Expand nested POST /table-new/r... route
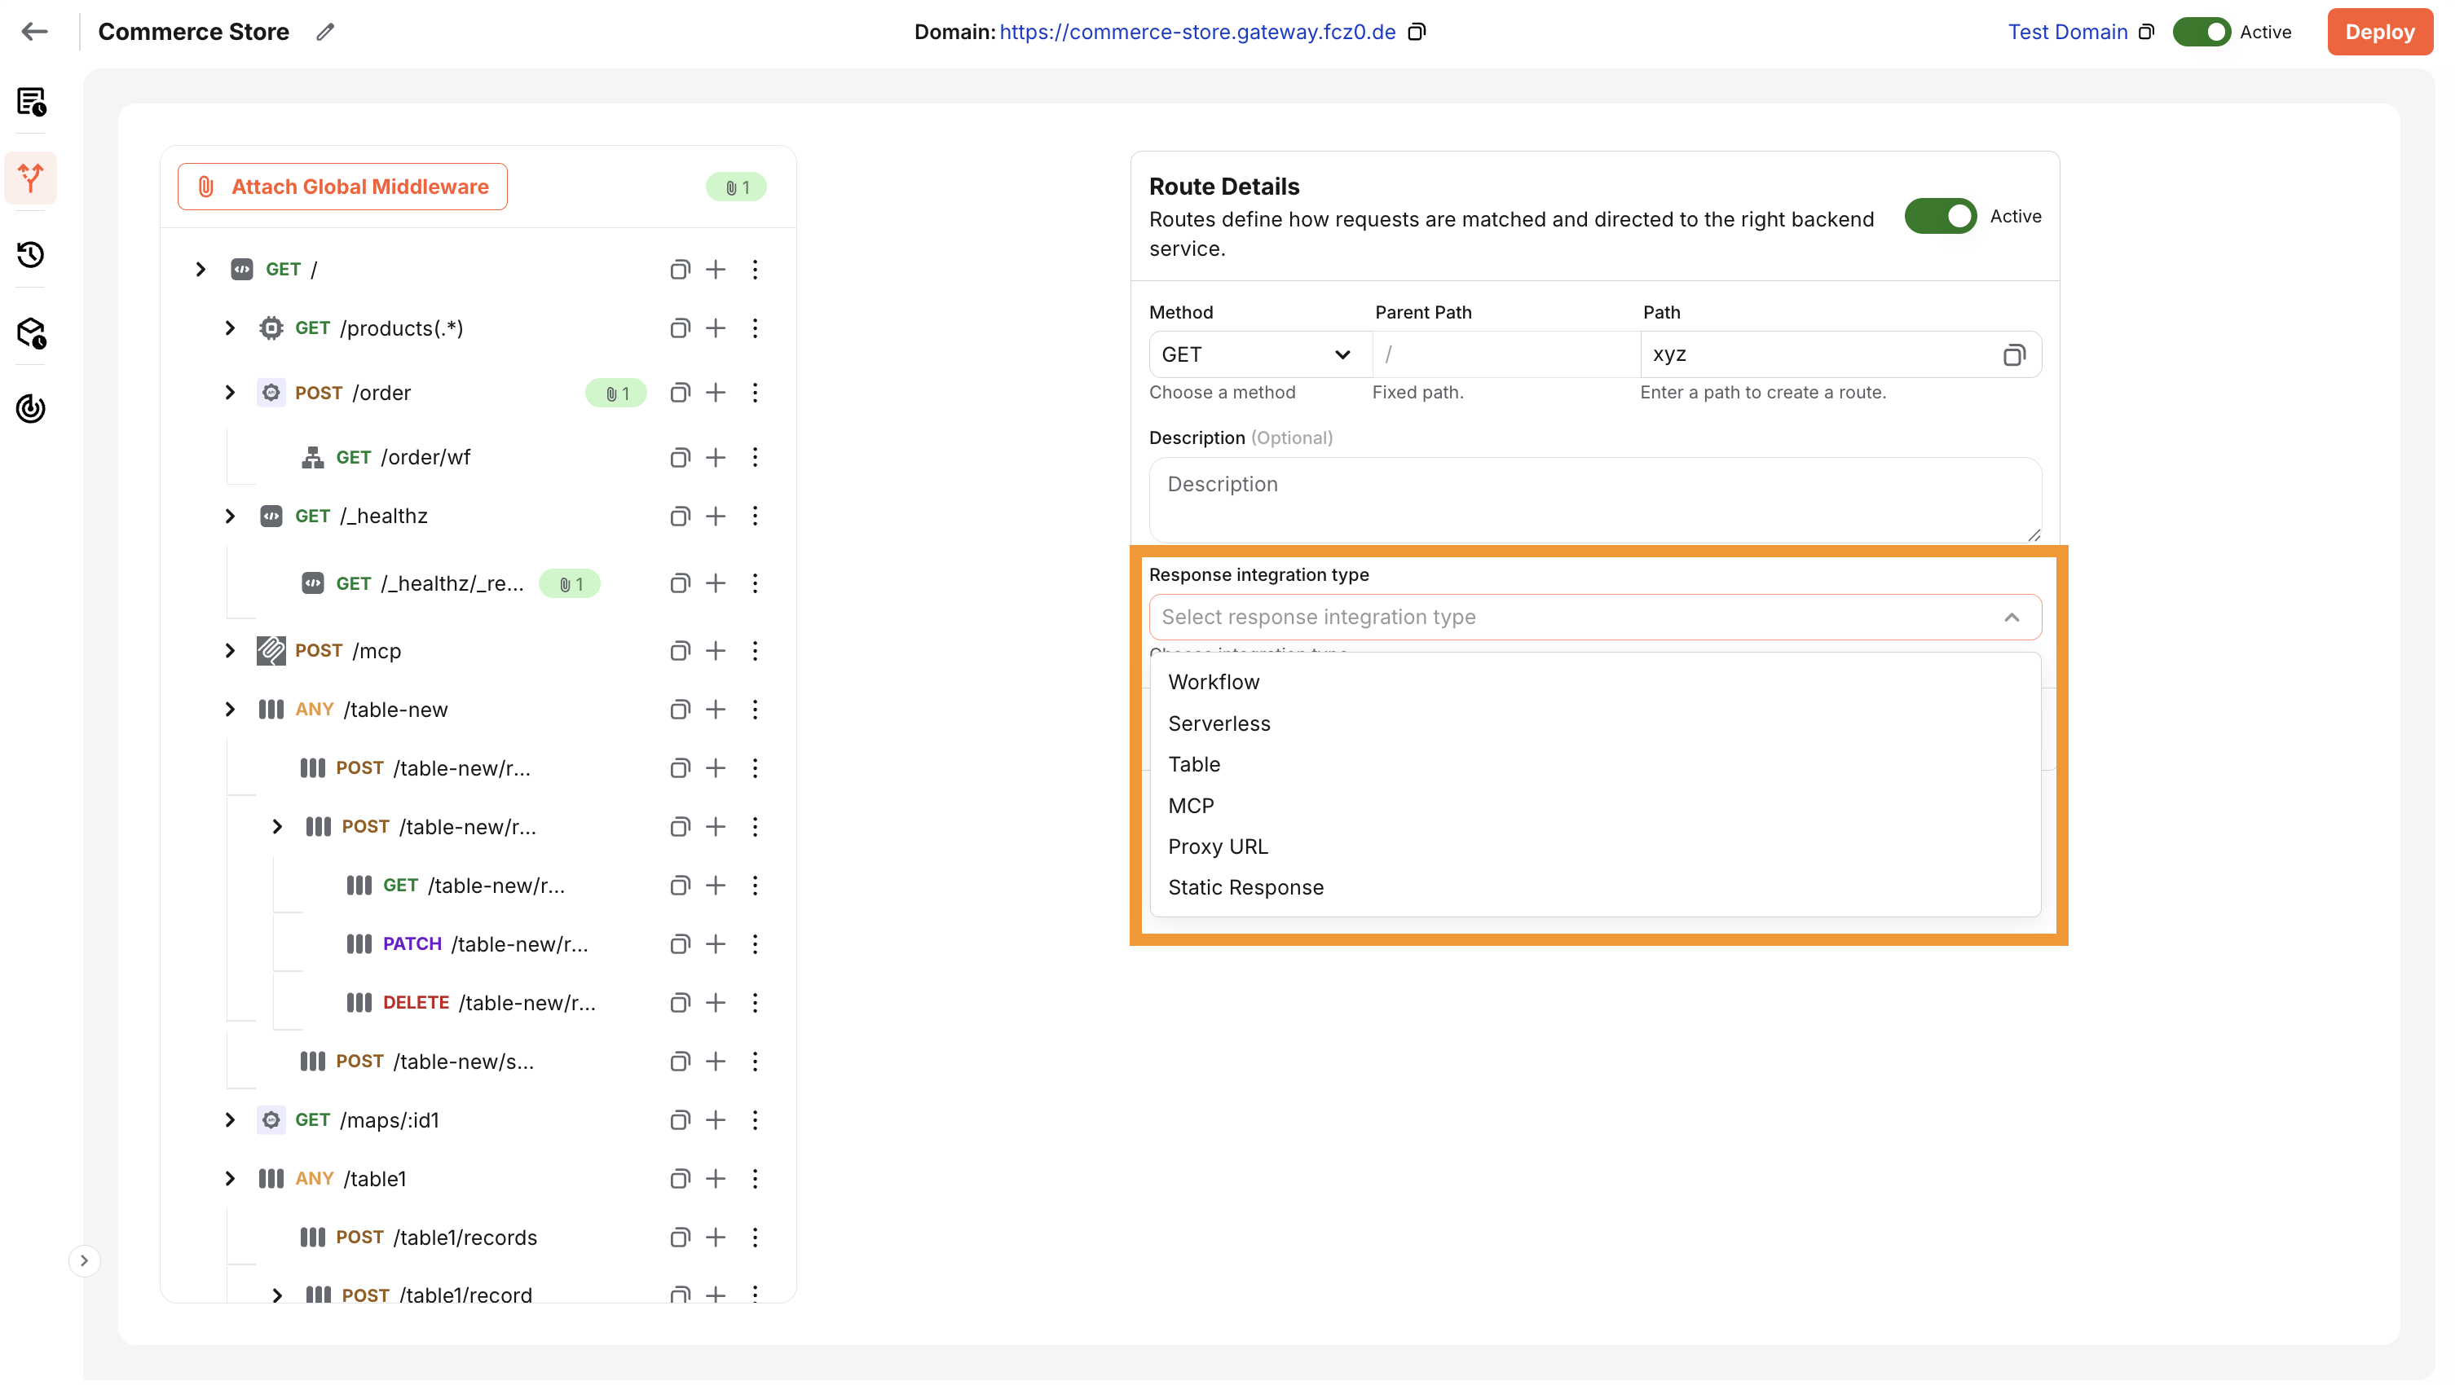The height and width of the screenshot is (1385, 2455). coord(277,827)
